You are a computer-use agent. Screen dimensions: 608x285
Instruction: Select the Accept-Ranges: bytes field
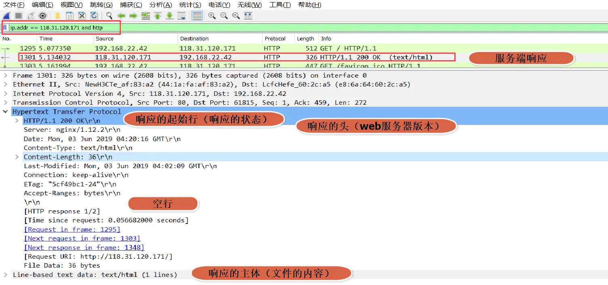pos(72,193)
